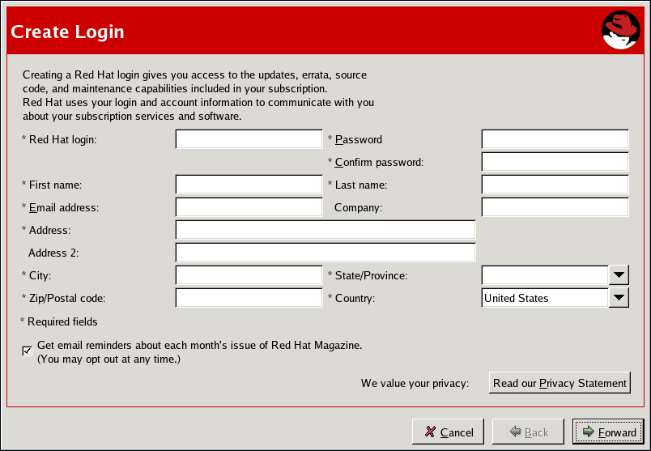Screen dimensions: 651x451
Task: Click the grayed-out Back button
Action: pos(528,432)
